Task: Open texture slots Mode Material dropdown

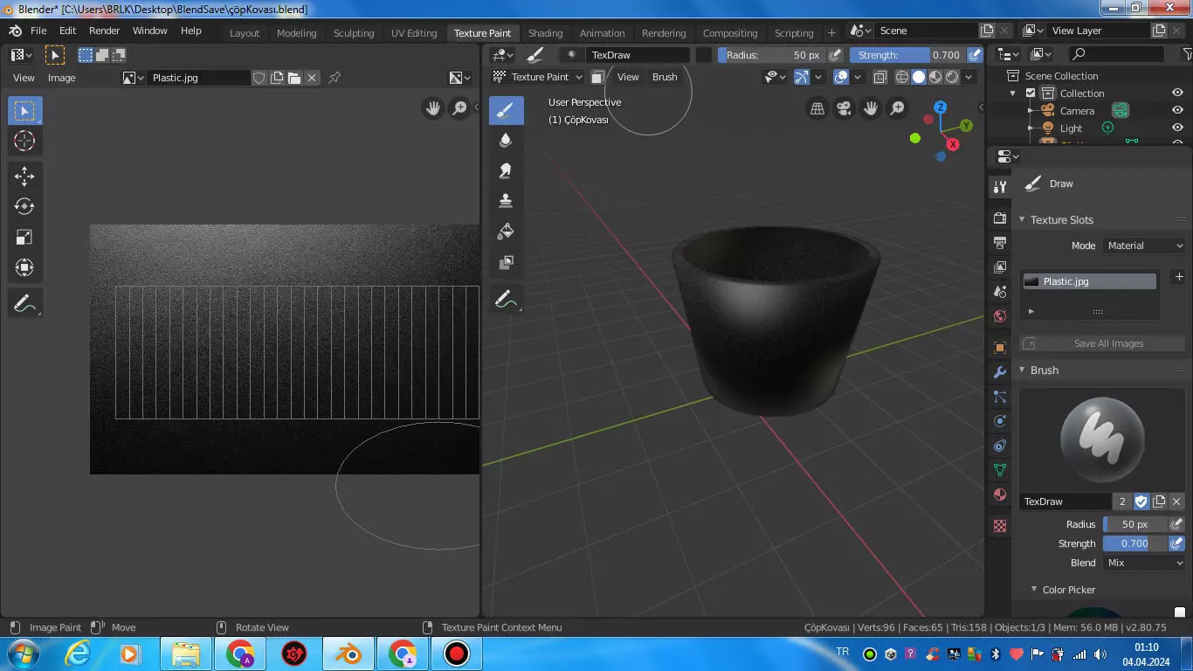Action: click(1144, 246)
